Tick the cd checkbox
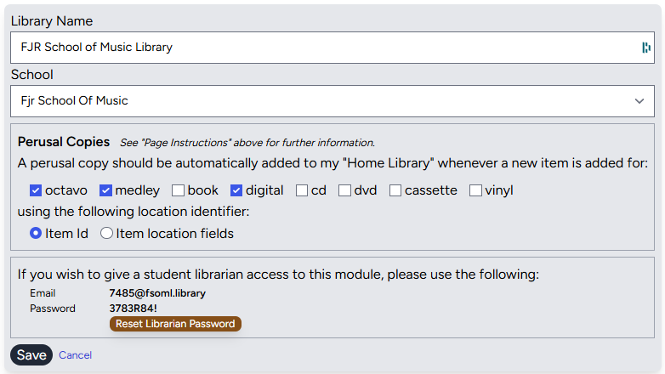This screenshot has height=374, width=665. point(302,190)
